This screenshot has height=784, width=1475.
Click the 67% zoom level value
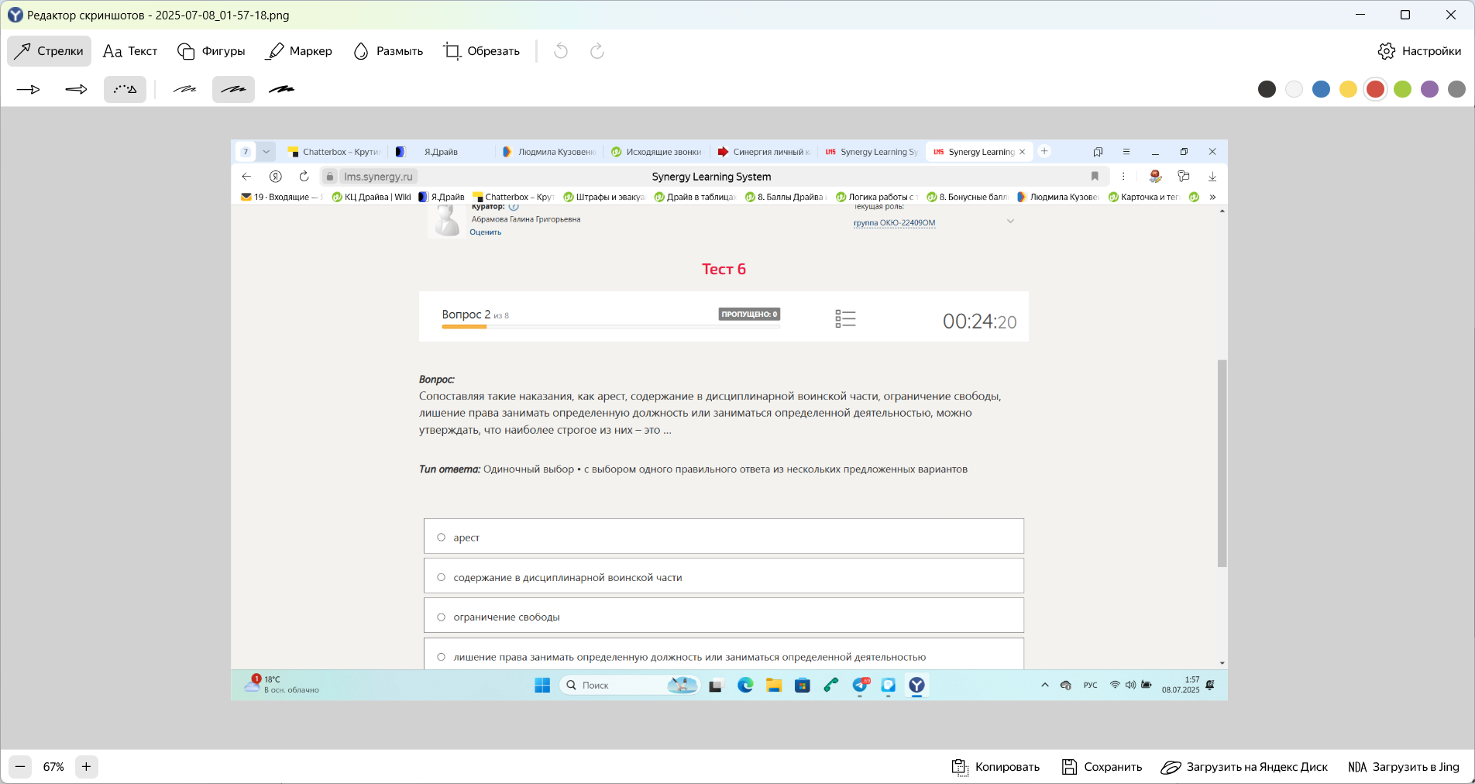click(x=53, y=767)
